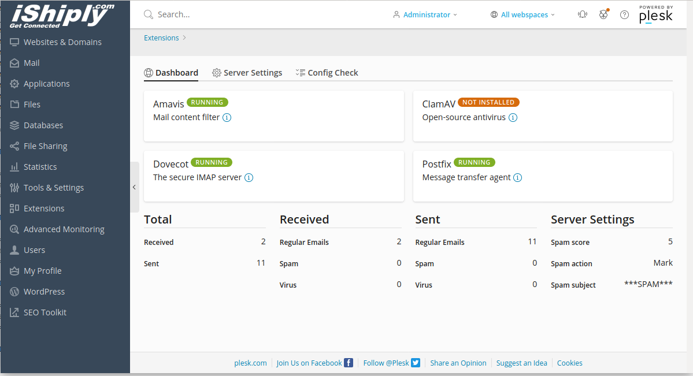Open the WordPress toolkit from sidebar
The height and width of the screenshot is (376, 693).
pos(43,291)
